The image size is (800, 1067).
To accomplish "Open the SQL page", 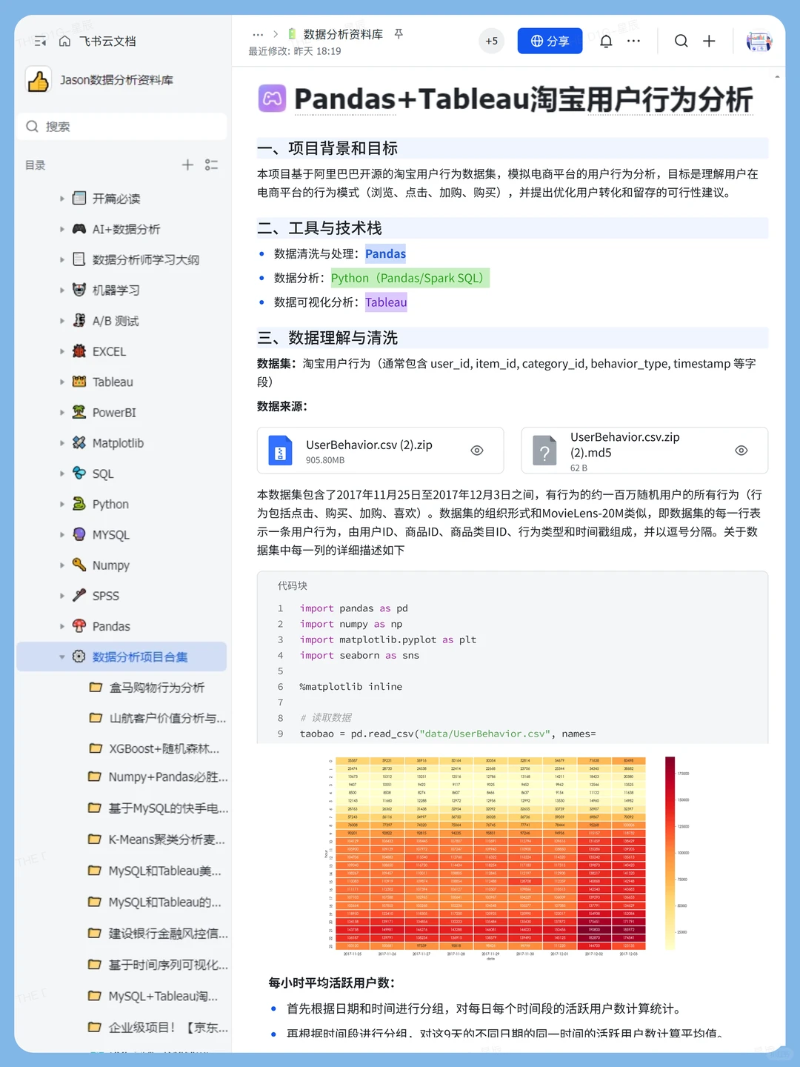I will point(103,473).
